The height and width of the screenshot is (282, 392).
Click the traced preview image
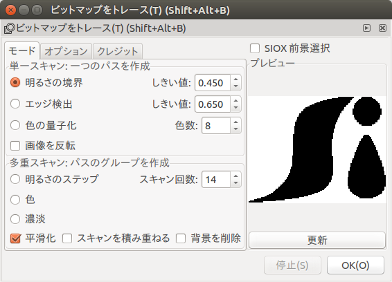pyautogui.click(x=317, y=149)
